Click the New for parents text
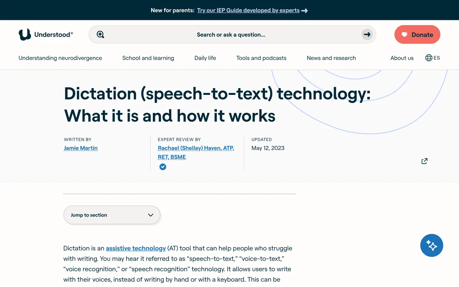Screen dimensions: 459x287 173,10
